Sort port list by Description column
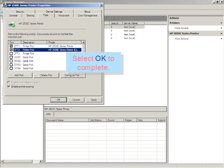Viewport: 224px width, 168px height. 34,42
